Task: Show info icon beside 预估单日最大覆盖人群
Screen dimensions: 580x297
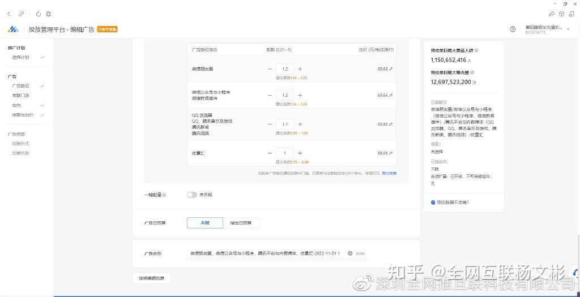Action: pyautogui.click(x=476, y=50)
